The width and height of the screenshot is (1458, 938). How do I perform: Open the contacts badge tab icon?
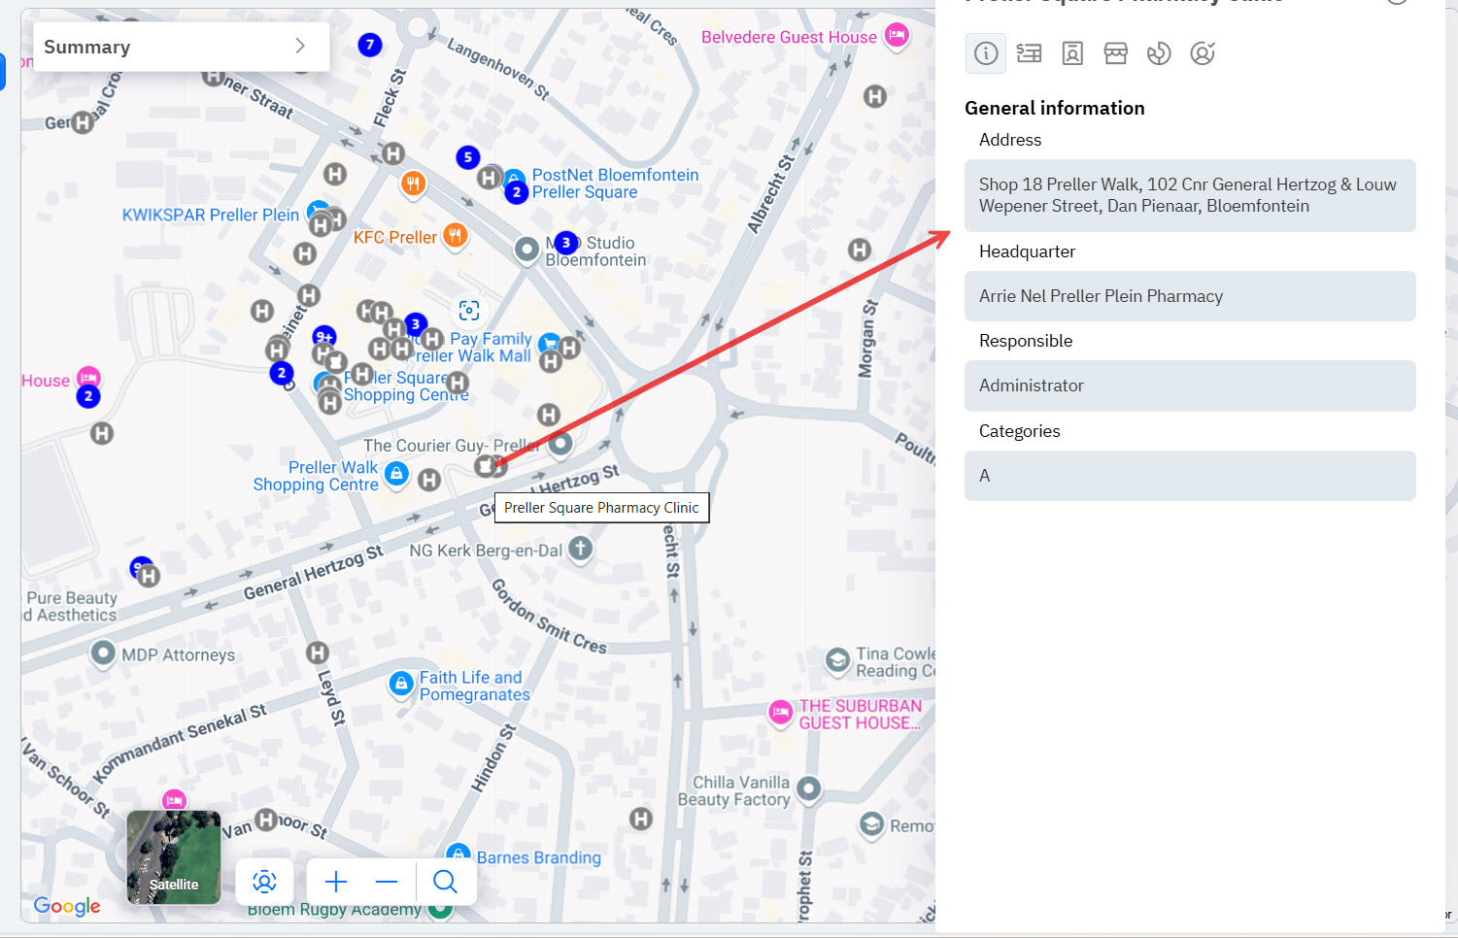click(x=1072, y=53)
